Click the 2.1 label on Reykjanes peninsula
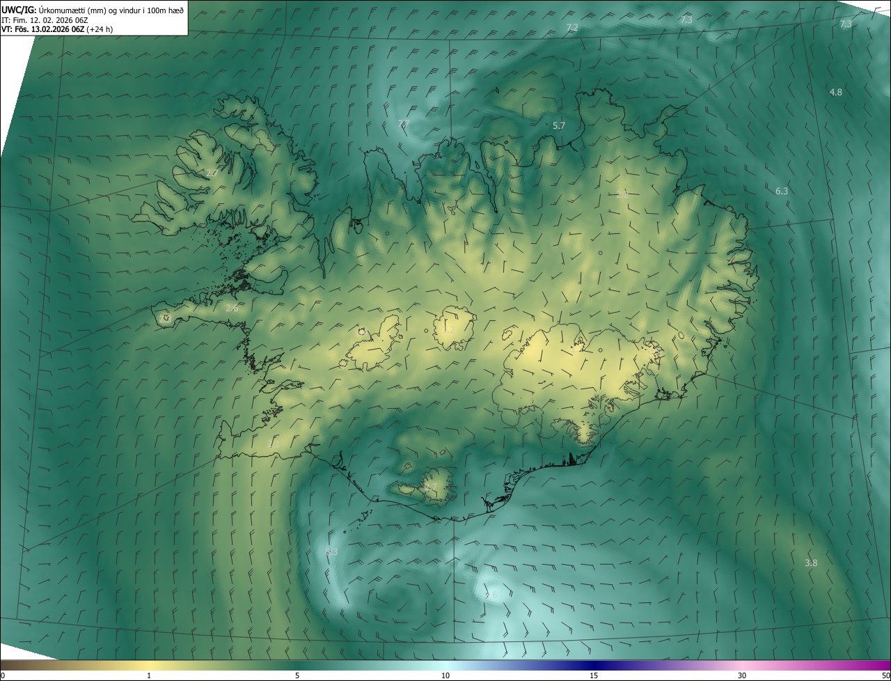The width and height of the screenshot is (891, 681). tap(274, 444)
